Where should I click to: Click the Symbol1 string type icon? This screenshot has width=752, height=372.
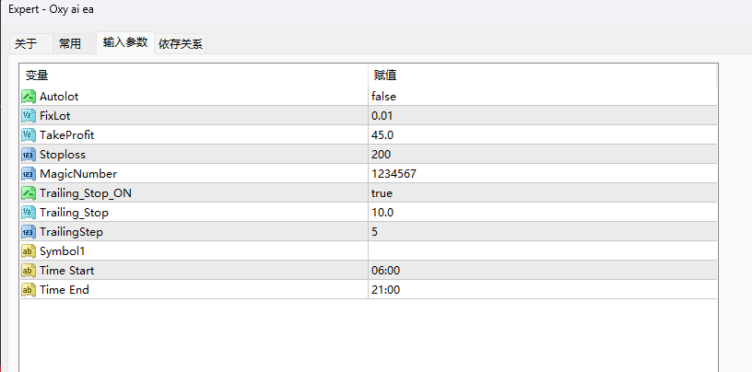coord(29,251)
